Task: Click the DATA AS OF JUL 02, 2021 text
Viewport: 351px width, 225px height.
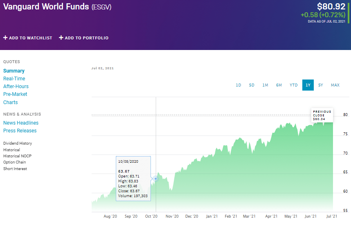Action: (326, 22)
